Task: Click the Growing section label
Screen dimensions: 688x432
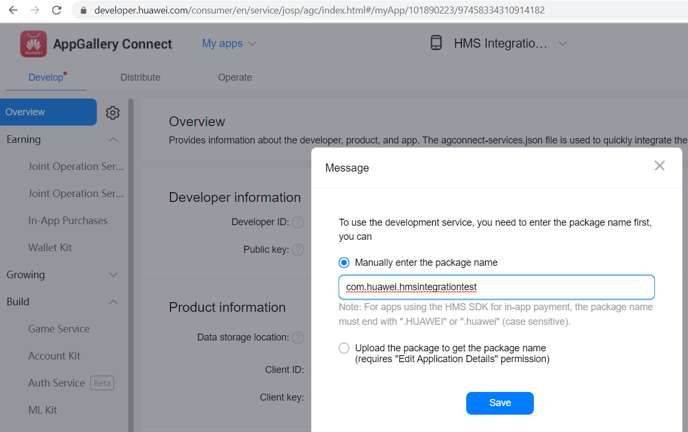Action: tap(25, 275)
